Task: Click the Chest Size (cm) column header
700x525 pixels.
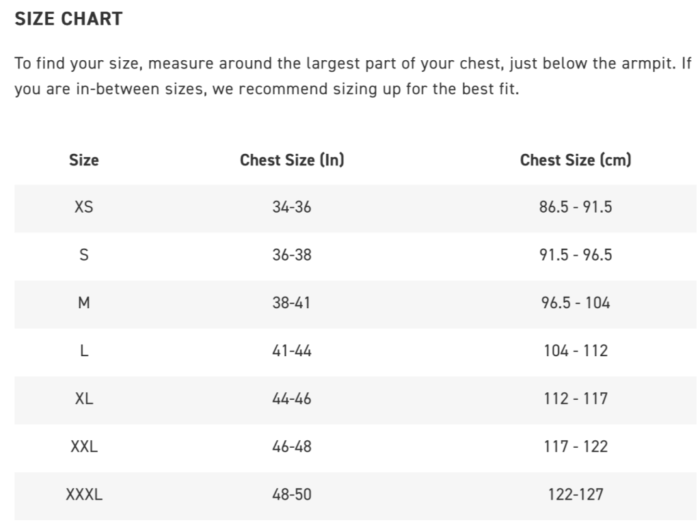Action: 576,160
